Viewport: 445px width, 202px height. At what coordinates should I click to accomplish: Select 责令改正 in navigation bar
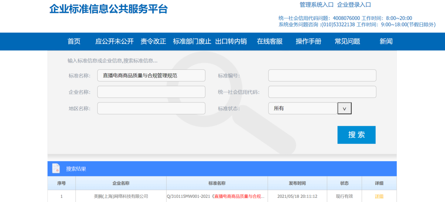[153, 41]
